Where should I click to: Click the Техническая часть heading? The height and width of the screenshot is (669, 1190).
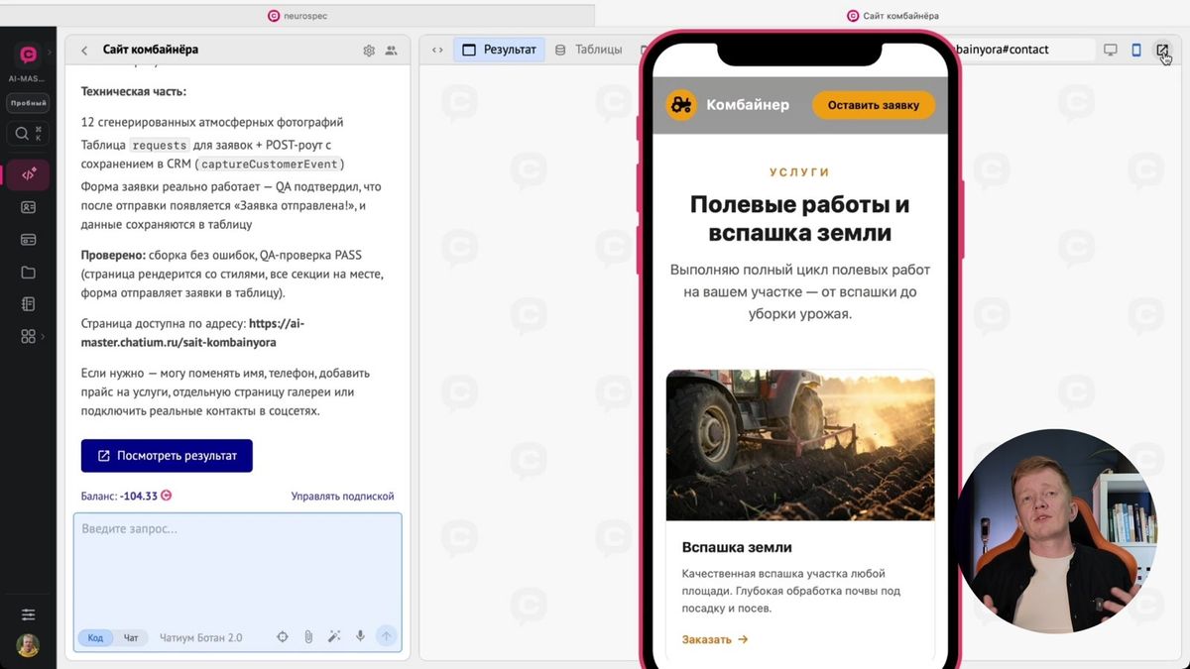point(134,91)
